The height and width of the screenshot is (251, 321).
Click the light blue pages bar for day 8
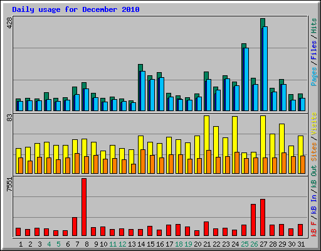[87, 100]
